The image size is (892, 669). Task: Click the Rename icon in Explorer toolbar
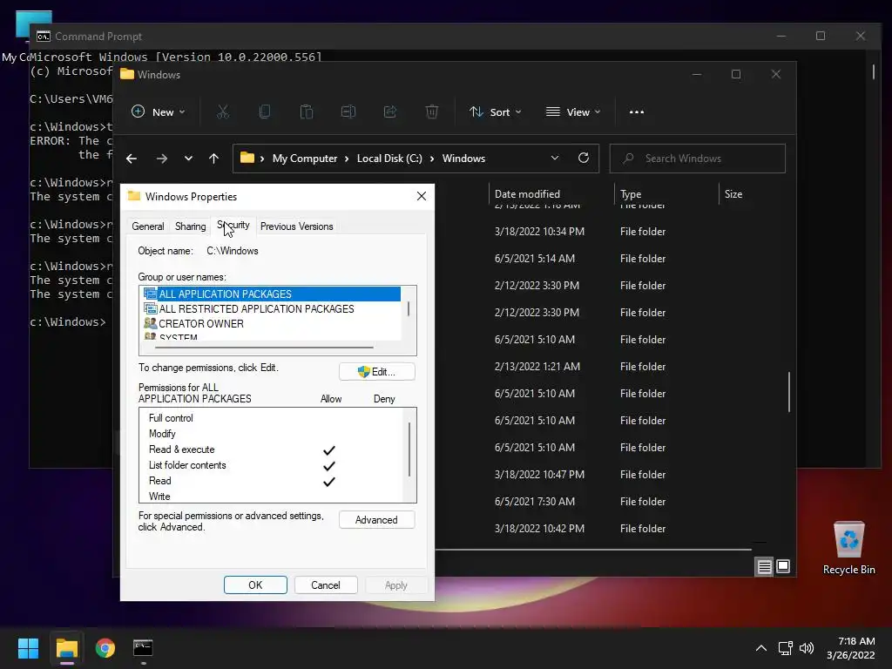[x=348, y=112]
